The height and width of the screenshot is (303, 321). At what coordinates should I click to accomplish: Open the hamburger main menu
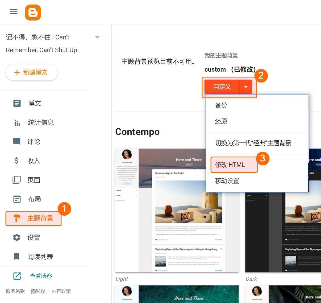(14, 12)
